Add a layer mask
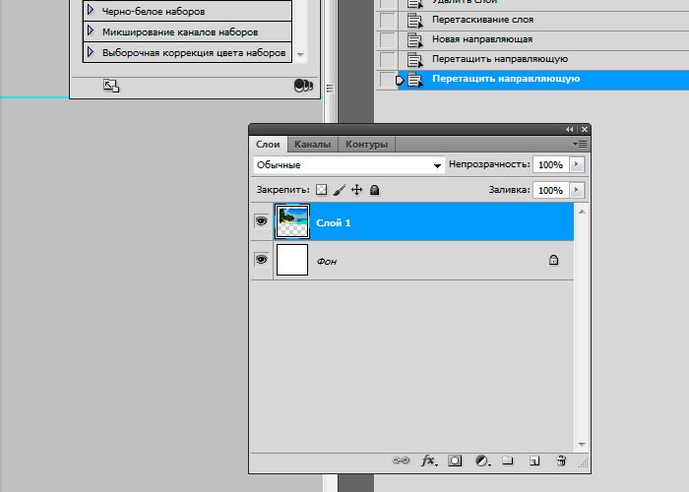 [455, 460]
